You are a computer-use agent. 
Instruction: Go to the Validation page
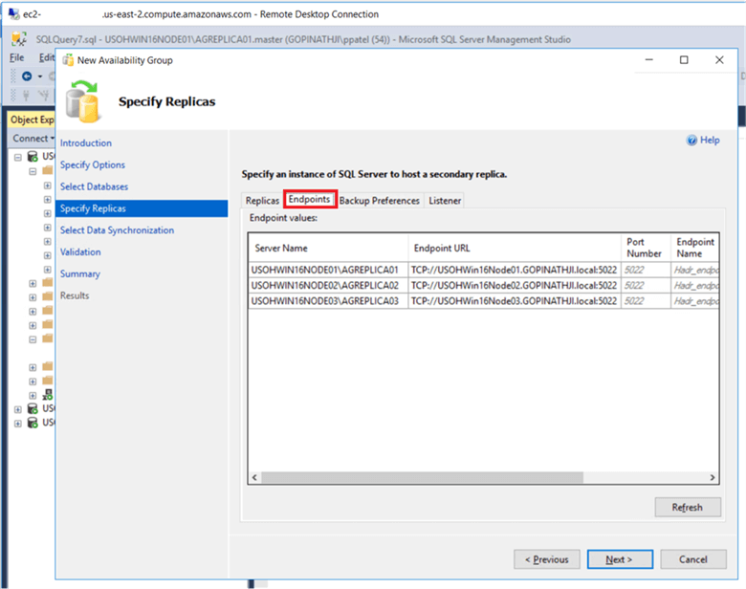click(x=80, y=251)
